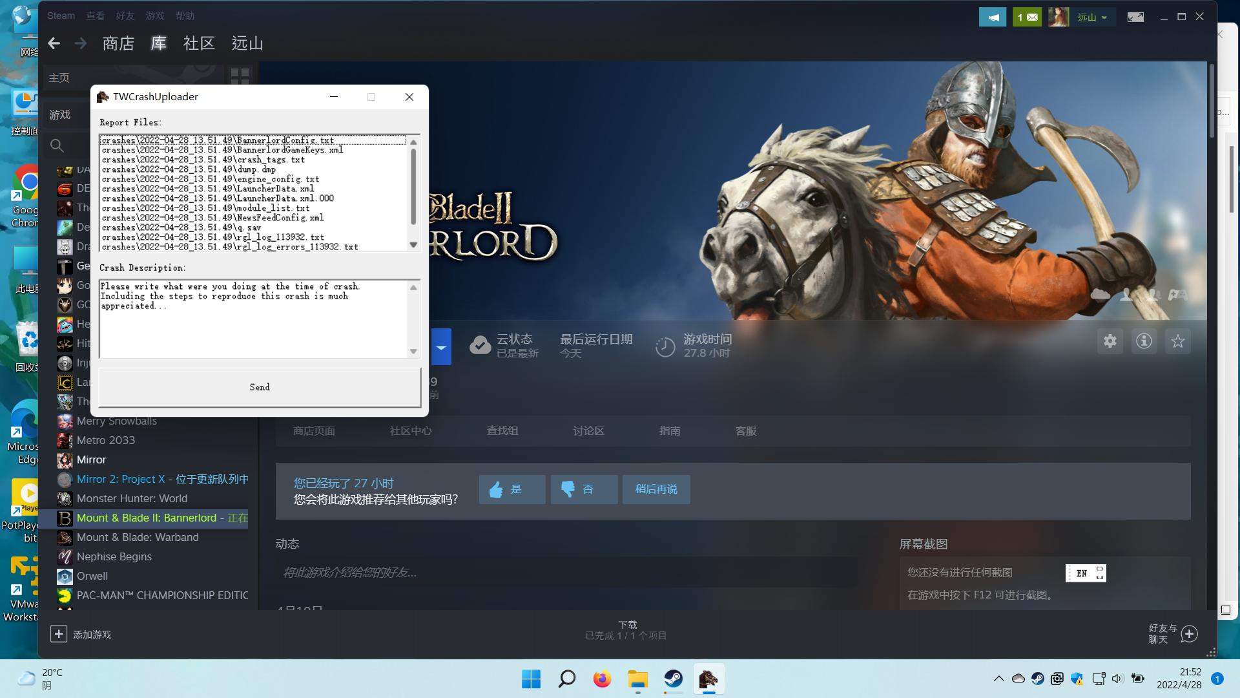
Task: Select dump.dmp entry in report files
Action: (x=189, y=169)
